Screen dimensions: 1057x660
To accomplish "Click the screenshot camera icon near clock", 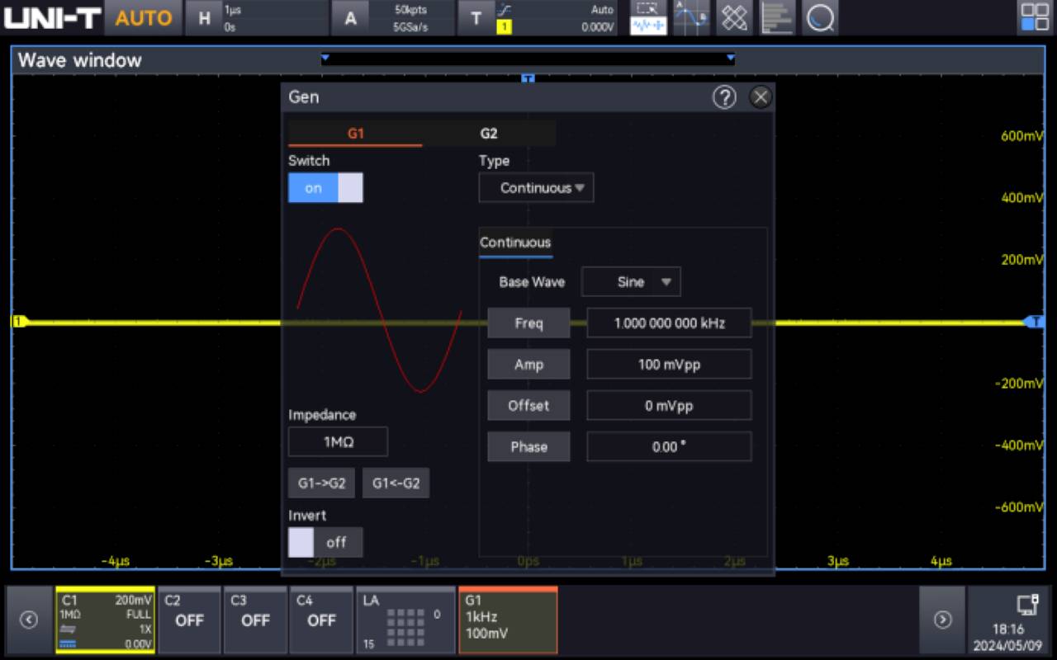I will tap(1026, 603).
